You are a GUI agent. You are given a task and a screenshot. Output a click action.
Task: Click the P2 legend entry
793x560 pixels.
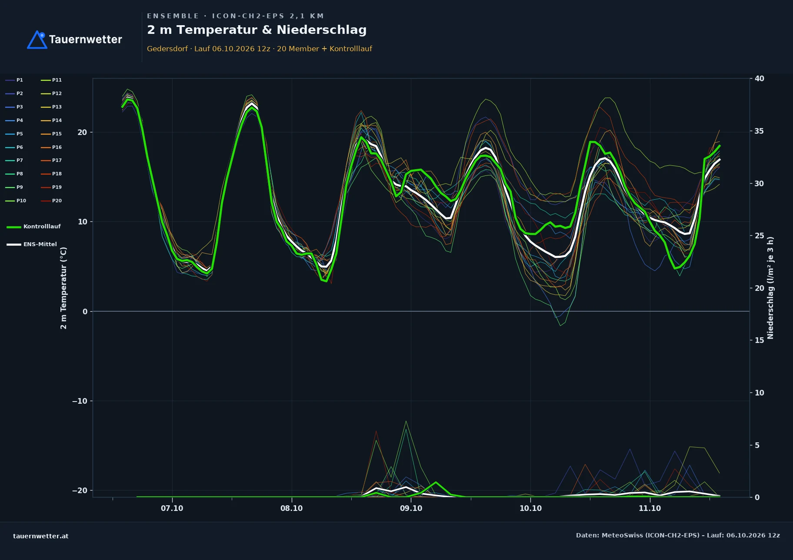coord(14,94)
